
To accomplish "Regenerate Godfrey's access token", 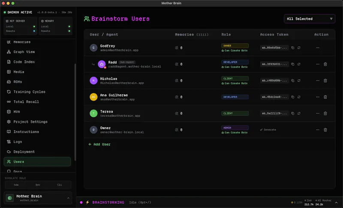I will (299, 48).
